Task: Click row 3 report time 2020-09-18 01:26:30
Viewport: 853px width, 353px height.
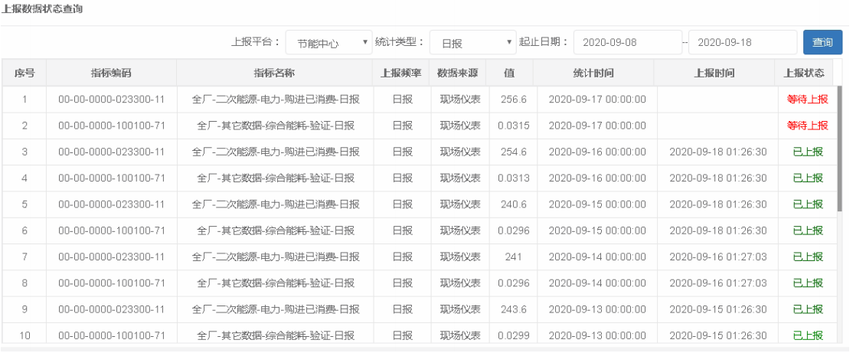Action: point(718,152)
